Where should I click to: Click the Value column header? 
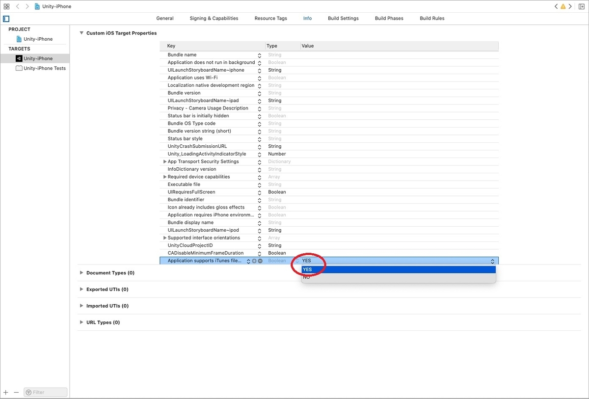[400, 46]
